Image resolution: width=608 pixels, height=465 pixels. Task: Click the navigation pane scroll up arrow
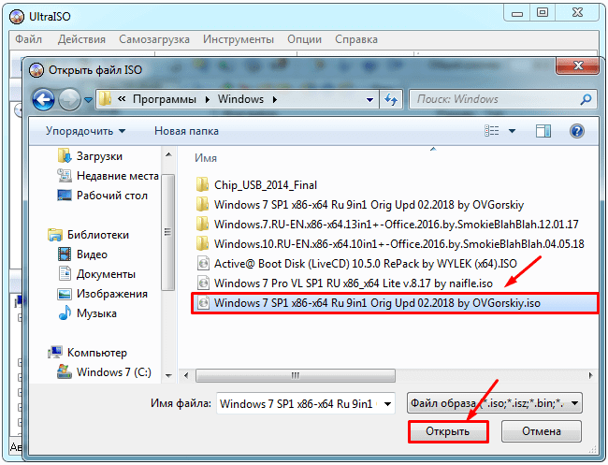point(168,154)
